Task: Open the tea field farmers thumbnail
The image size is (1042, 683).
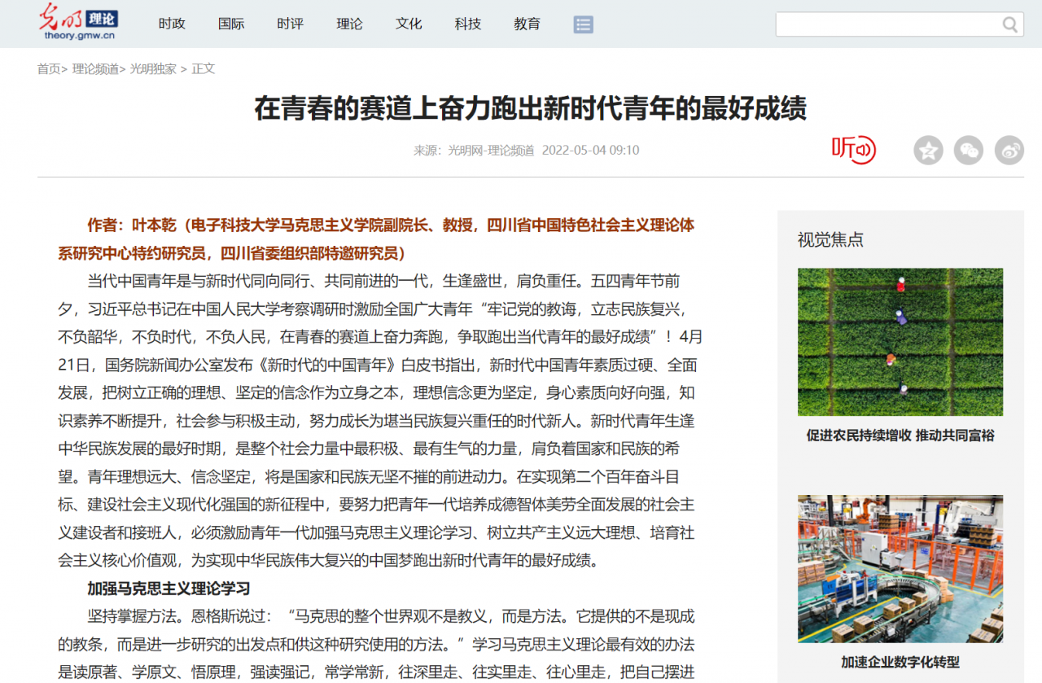Action: (x=900, y=342)
